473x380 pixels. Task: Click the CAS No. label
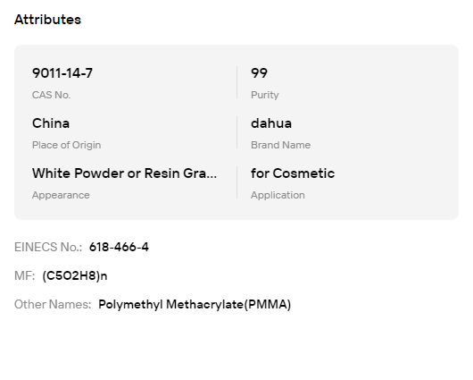pyautogui.click(x=51, y=95)
